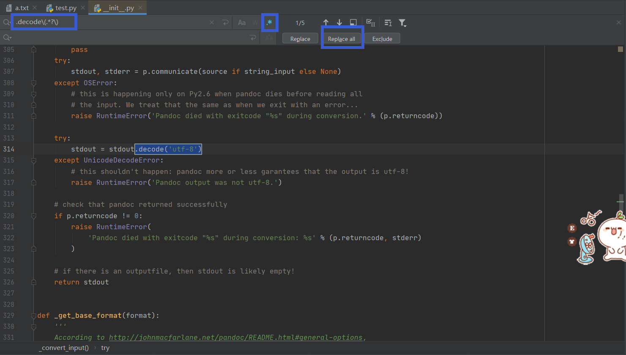Clear the search field text
This screenshot has width=626, height=355.
tap(212, 22)
